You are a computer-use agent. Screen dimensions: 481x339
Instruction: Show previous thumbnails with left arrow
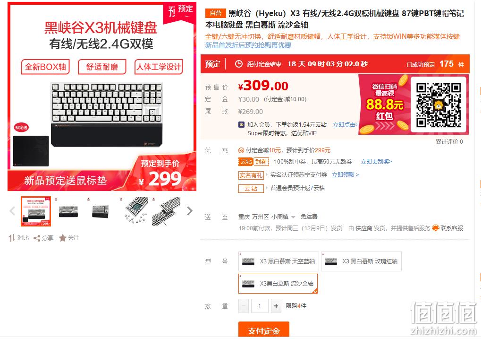tap(13, 211)
